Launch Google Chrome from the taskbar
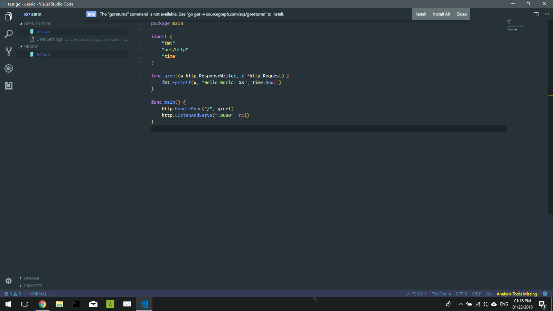Viewport: 553px width, 311px height. click(42, 304)
